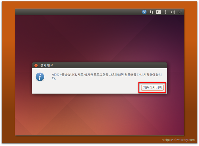
Task: Open the sound volume indicator
Action: (173, 12)
